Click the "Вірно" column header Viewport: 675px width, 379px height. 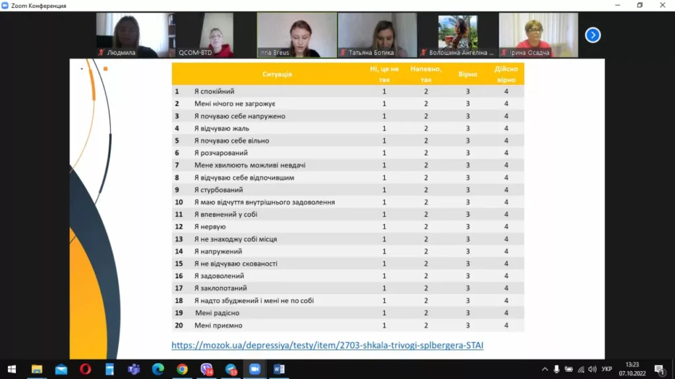point(467,74)
